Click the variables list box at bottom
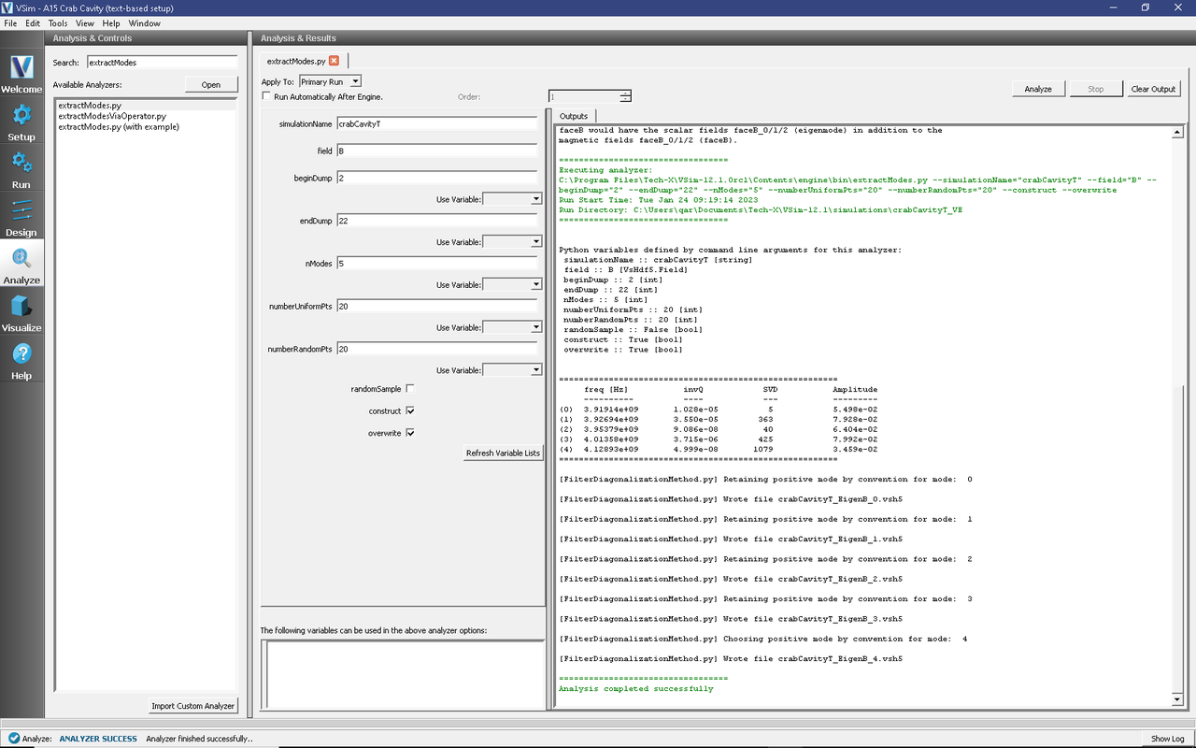Image resolution: width=1196 pixels, height=748 pixels. click(x=402, y=673)
